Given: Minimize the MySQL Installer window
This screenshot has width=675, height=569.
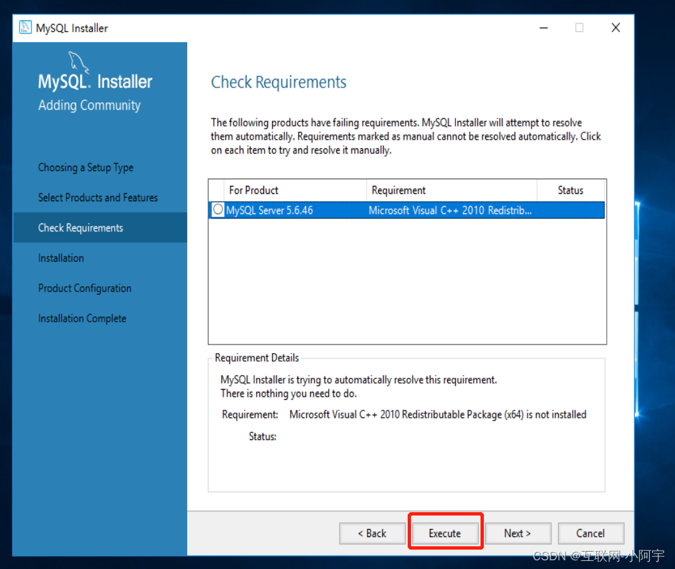Looking at the screenshot, I should [543, 27].
